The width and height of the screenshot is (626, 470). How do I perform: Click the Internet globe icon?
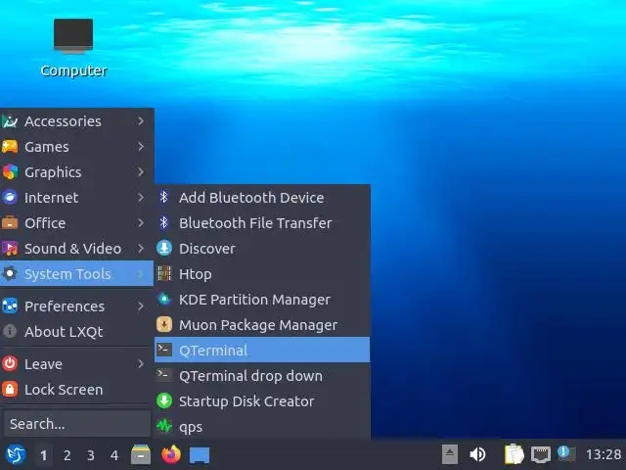click(x=10, y=198)
